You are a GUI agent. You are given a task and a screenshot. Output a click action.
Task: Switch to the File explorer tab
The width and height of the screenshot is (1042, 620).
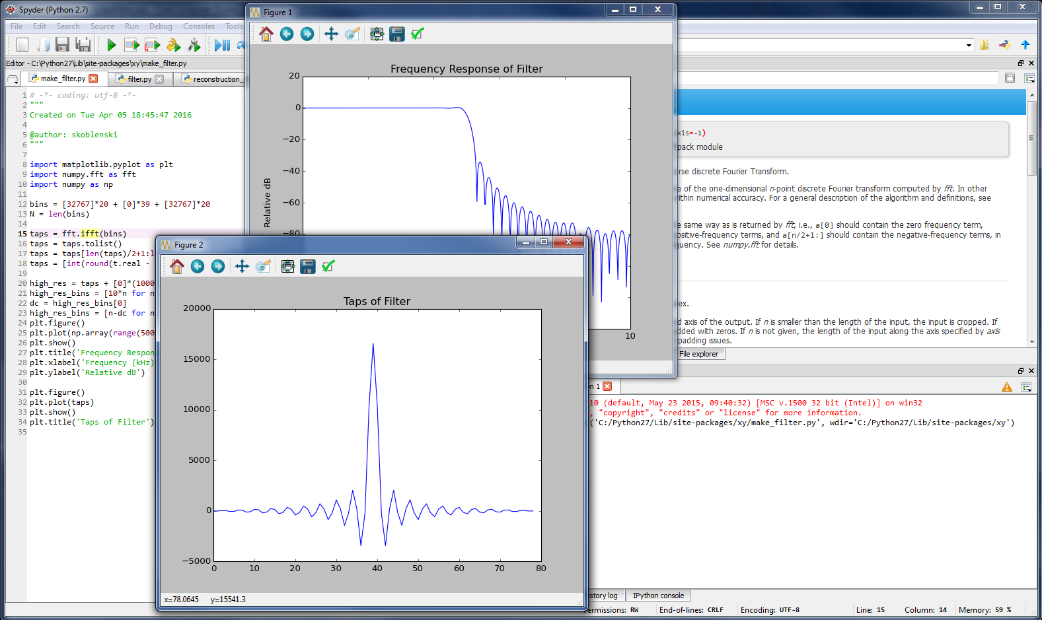pos(699,354)
